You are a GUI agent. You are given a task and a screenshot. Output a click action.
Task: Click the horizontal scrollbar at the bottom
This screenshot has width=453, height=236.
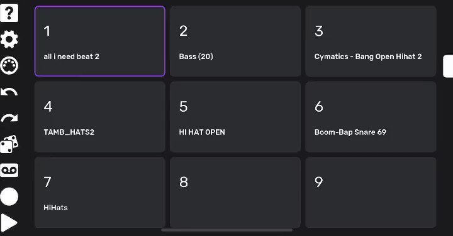(x=226, y=230)
